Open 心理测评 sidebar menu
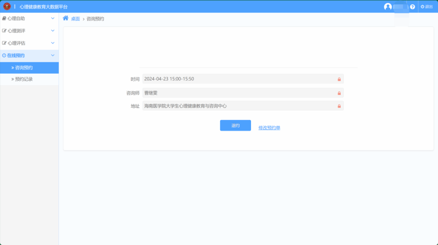The width and height of the screenshot is (438, 245). coord(29,31)
